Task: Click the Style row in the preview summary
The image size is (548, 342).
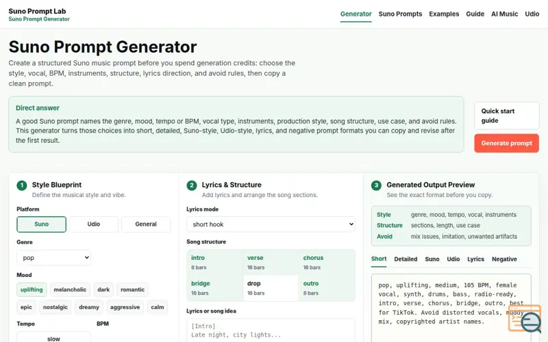Action: 451,215
